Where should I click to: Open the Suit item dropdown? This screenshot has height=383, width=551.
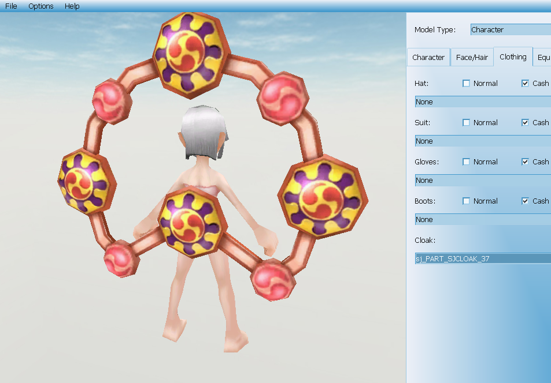pyautogui.click(x=483, y=141)
